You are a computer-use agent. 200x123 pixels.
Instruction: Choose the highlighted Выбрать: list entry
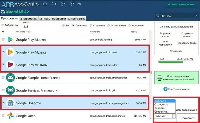tap(165, 101)
